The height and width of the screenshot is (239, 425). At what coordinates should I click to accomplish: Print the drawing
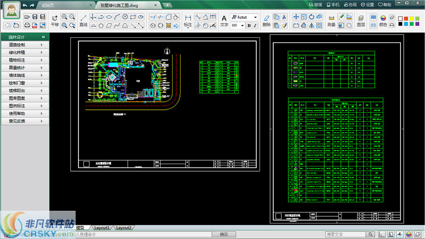(x=27, y=25)
